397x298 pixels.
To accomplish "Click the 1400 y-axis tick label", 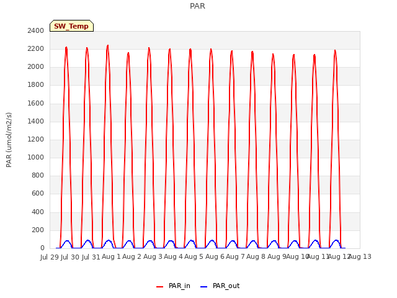I will point(36,121).
